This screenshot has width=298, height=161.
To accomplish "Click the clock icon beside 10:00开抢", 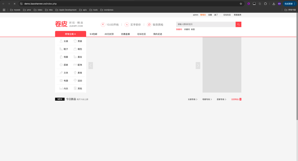I will 103,25.
